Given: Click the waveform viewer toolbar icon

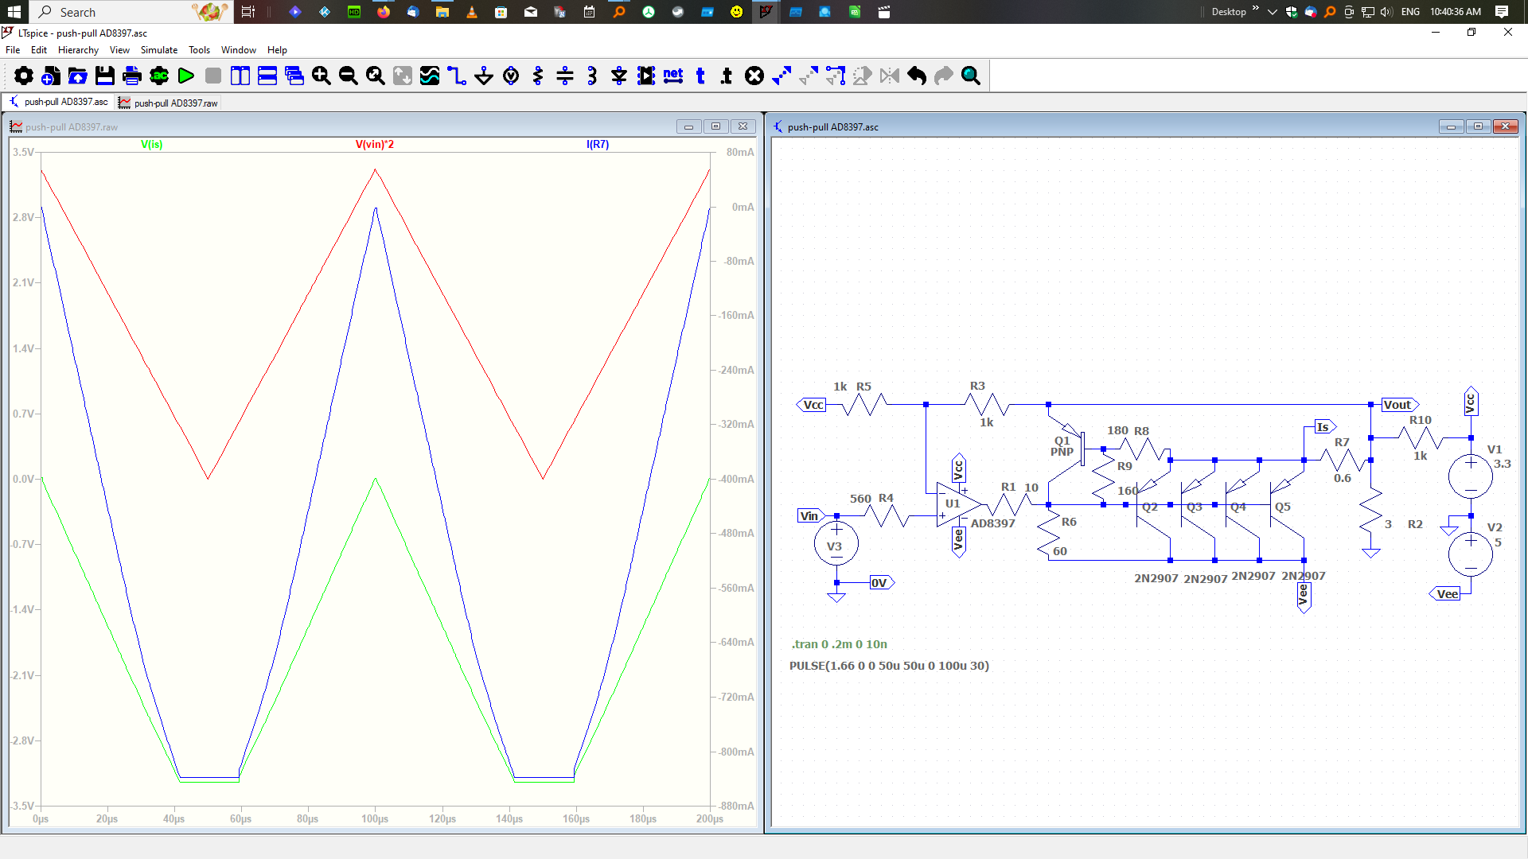Looking at the screenshot, I should pyautogui.click(x=430, y=76).
